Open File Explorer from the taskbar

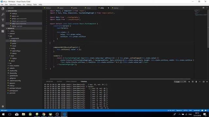[24, 114]
